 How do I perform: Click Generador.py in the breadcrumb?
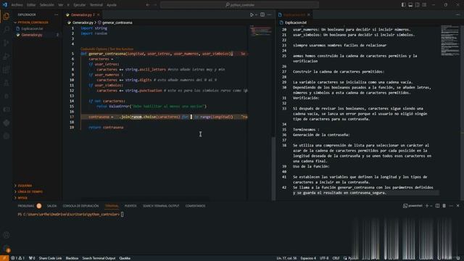tap(83, 22)
